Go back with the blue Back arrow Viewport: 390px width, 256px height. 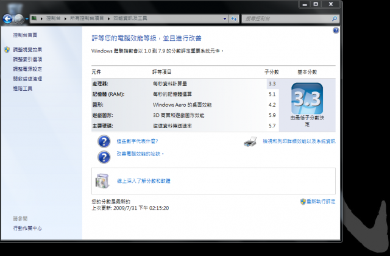point(7,19)
